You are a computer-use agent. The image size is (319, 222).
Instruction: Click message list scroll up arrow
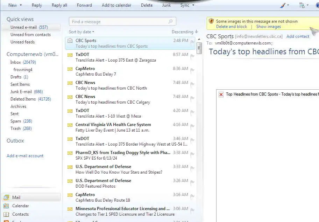pyautogui.click(x=199, y=39)
